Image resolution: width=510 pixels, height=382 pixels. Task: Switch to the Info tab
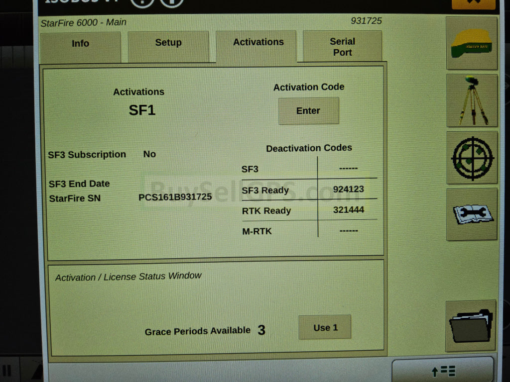click(x=80, y=47)
